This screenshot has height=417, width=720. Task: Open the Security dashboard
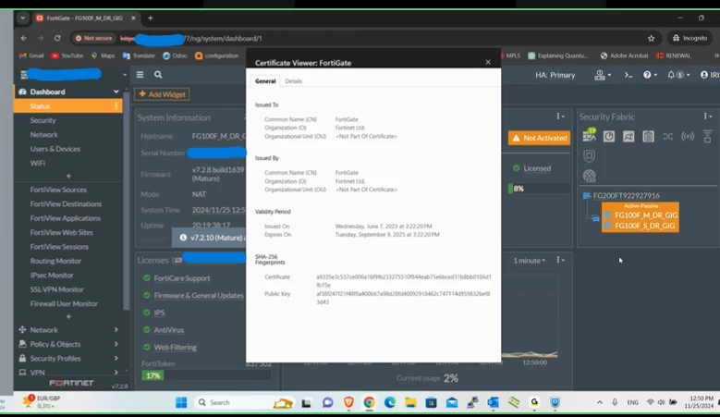coord(43,120)
